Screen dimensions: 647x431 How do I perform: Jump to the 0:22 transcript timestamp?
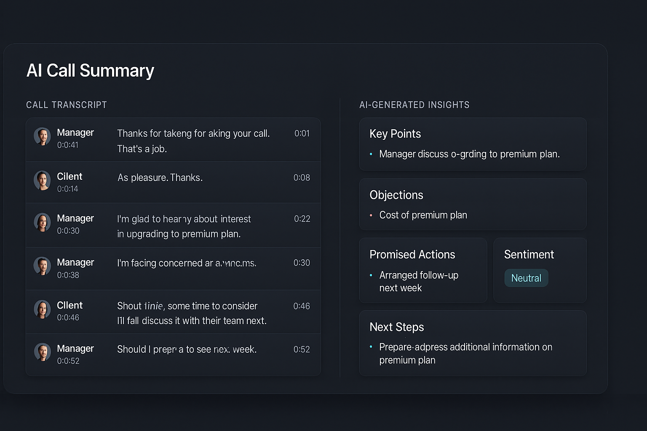(302, 219)
